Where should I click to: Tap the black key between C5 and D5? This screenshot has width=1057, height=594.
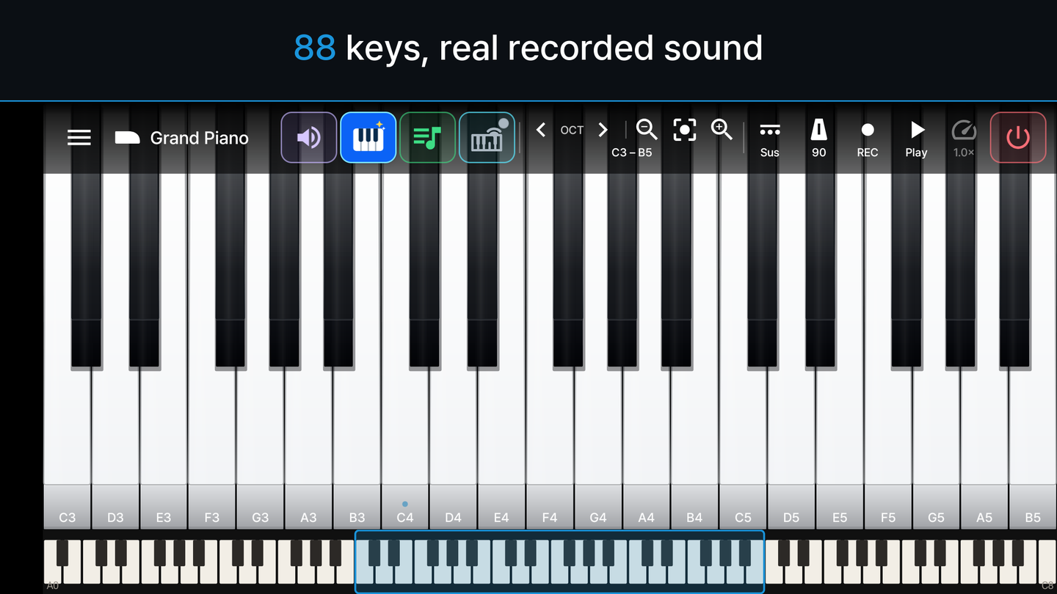click(x=763, y=270)
